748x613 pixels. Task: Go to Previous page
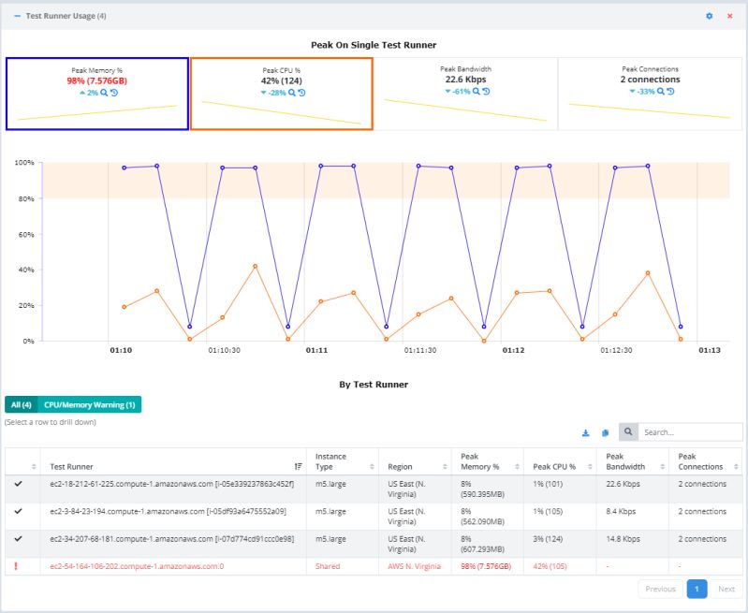[660, 589]
